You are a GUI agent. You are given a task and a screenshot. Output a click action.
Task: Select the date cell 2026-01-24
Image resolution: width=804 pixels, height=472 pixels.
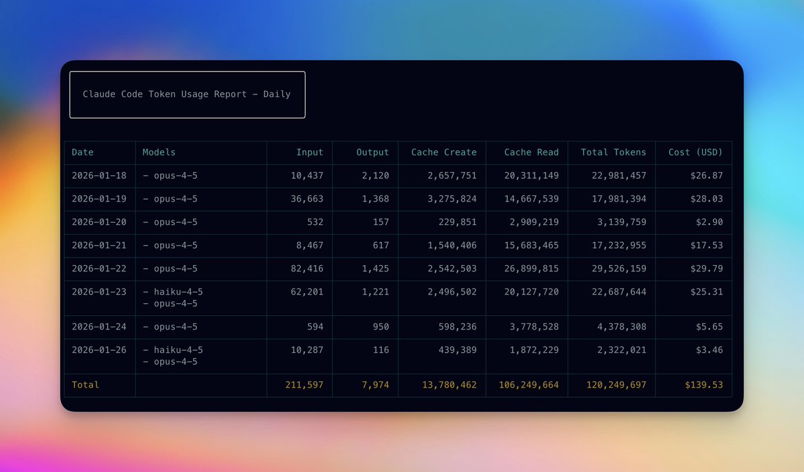pyautogui.click(x=100, y=327)
